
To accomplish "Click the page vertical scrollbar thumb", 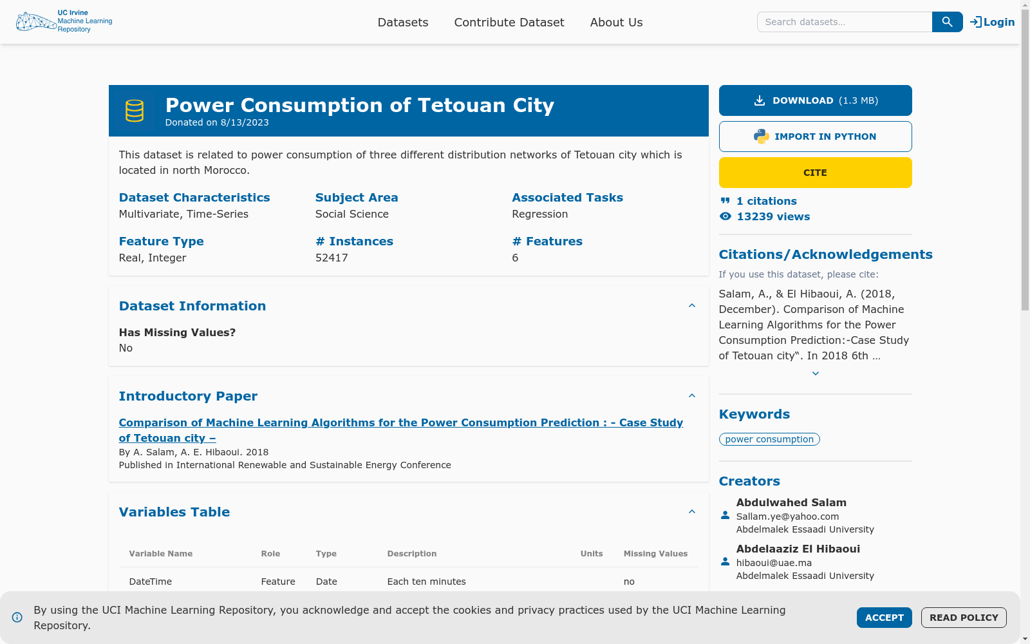I will click(x=1025, y=161).
